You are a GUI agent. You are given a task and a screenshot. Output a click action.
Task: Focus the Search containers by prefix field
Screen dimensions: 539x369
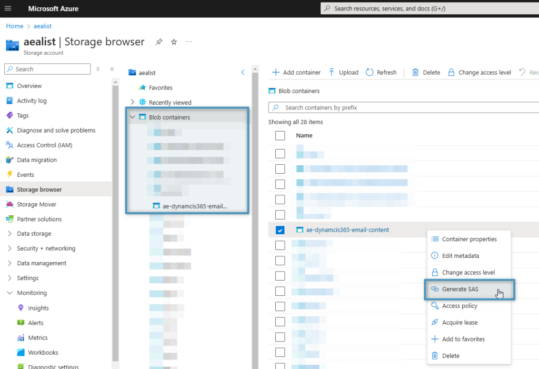point(404,107)
